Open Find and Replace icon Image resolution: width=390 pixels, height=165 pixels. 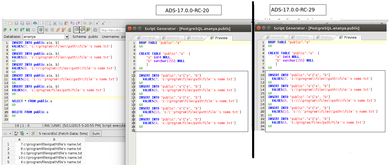coord(91,23)
